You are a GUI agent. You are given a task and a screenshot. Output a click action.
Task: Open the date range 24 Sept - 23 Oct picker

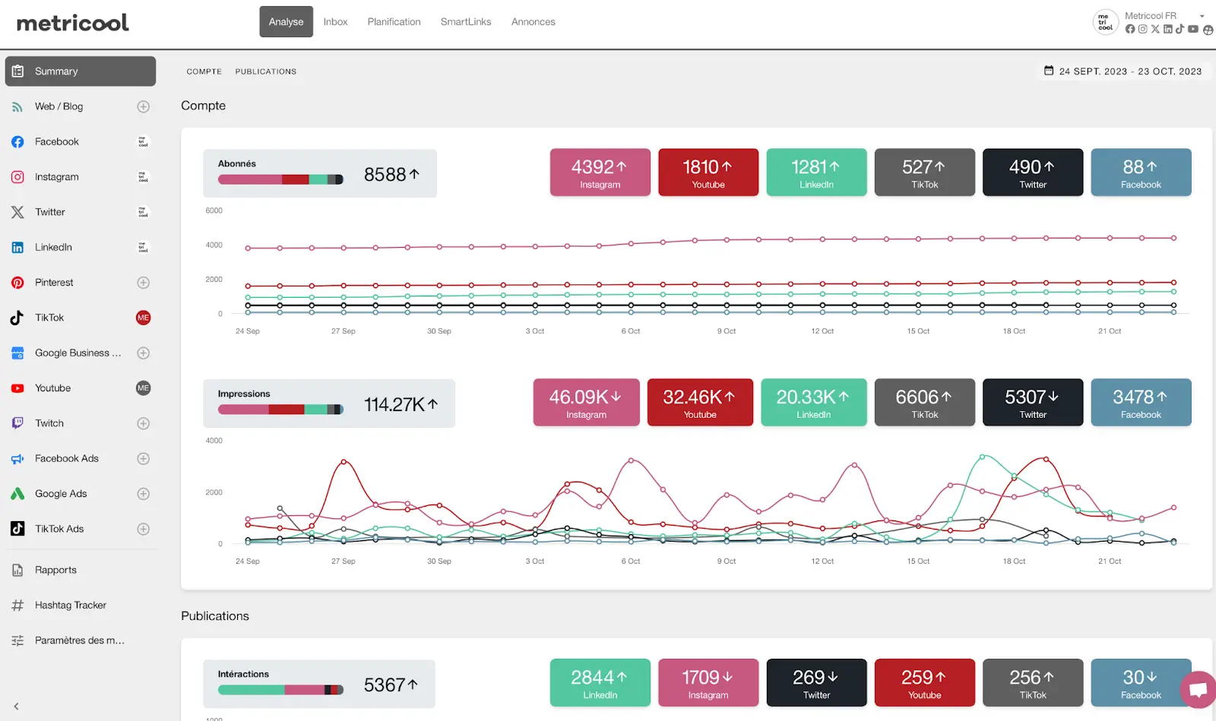(x=1123, y=71)
